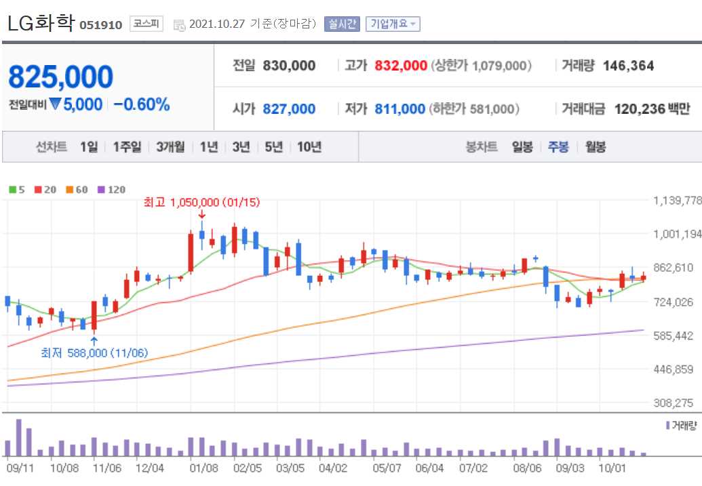Screen dimensions: 702x486
Task: Open the 기업개요 dropdown
Action: coord(393,22)
